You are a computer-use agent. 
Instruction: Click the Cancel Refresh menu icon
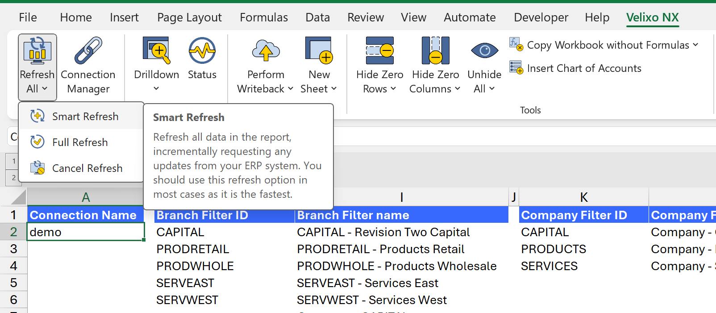click(x=37, y=168)
